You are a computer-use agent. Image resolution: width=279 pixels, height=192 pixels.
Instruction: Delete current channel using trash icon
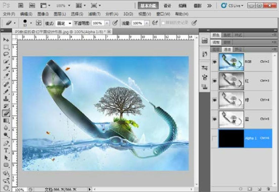[x=268, y=189]
